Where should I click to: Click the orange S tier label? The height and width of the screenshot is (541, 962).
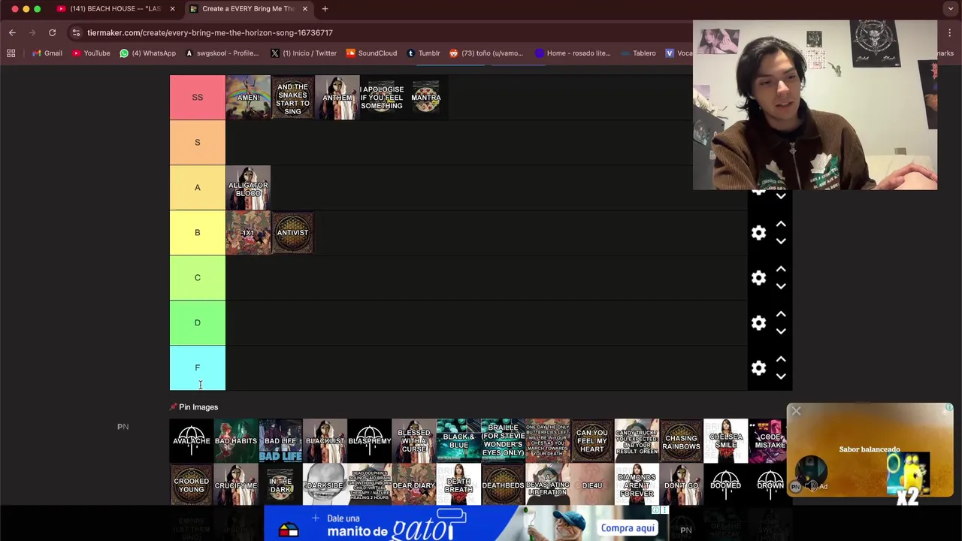coord(198,143)
